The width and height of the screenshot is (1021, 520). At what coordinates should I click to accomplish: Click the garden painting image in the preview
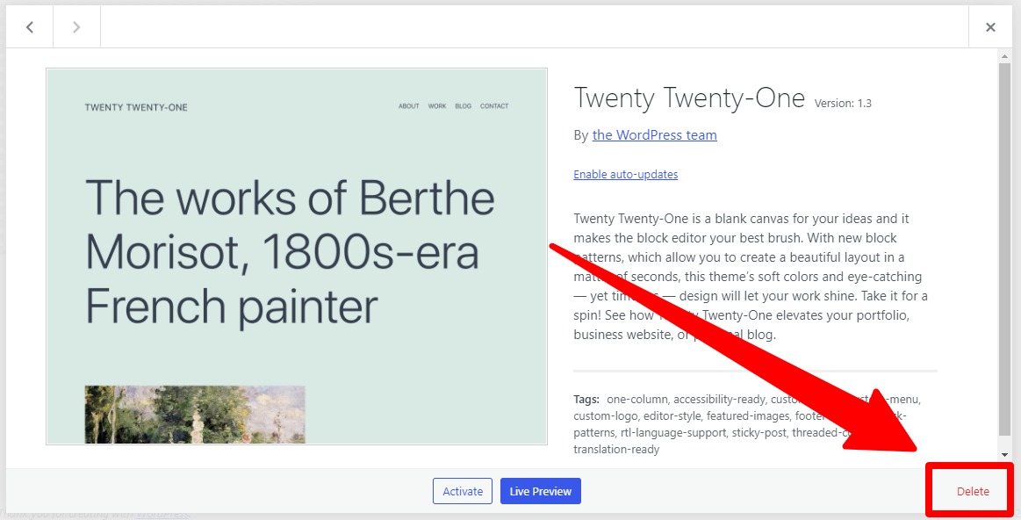(195, 415)
